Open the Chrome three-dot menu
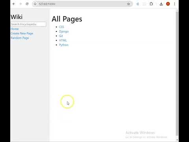Image resolution: width=189 pixels, height=142 pixels. point(174,4)
